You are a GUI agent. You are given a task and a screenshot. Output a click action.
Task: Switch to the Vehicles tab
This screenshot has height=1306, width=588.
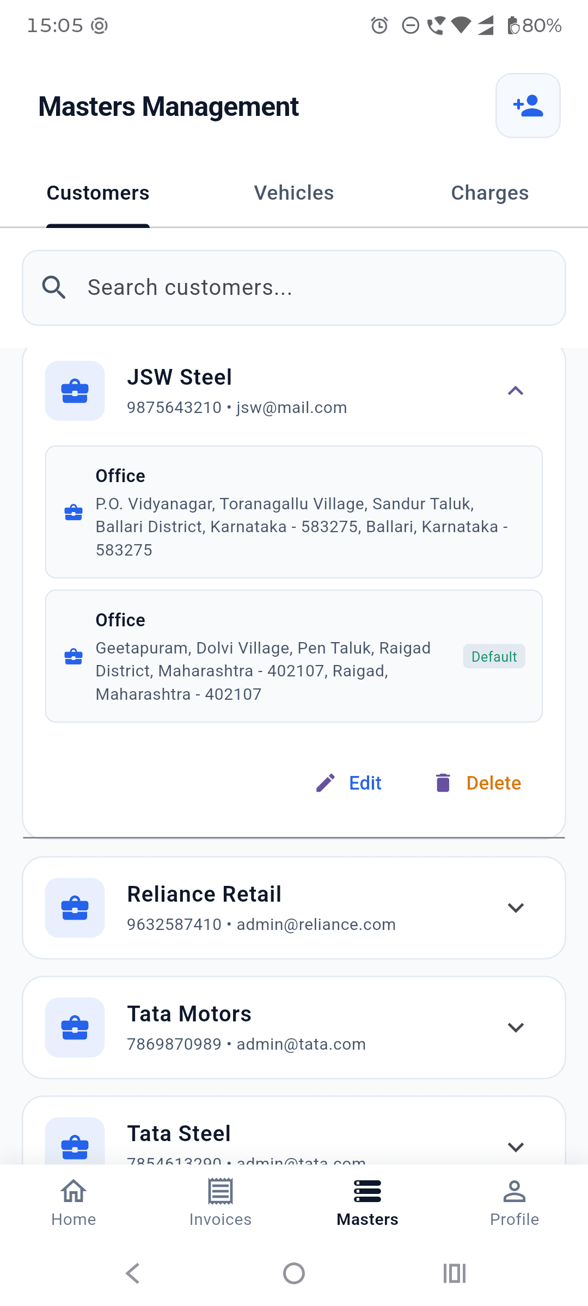click(x=294, y=193)
